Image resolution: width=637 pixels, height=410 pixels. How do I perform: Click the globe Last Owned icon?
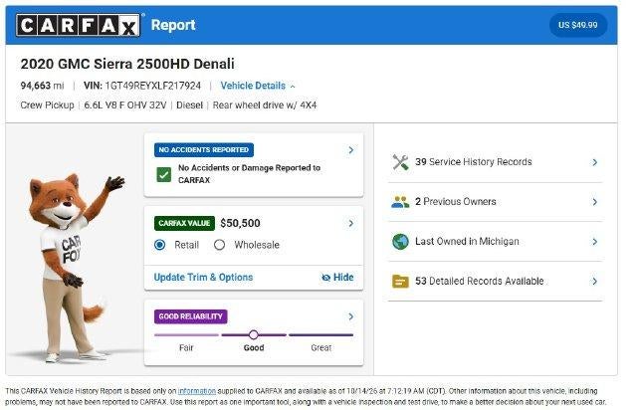pyautogui.click(x=400, y=242)
